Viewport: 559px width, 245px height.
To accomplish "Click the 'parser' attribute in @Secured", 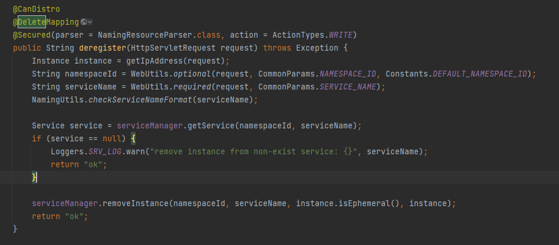I will tap(69, 35).
